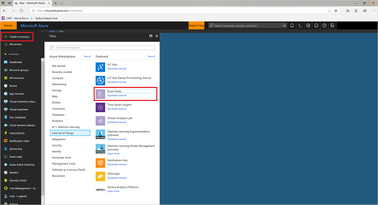Choose the Internet of Things category
Image resolution: width=378 pixels, height=205 pixels.
tap(70, 133)
